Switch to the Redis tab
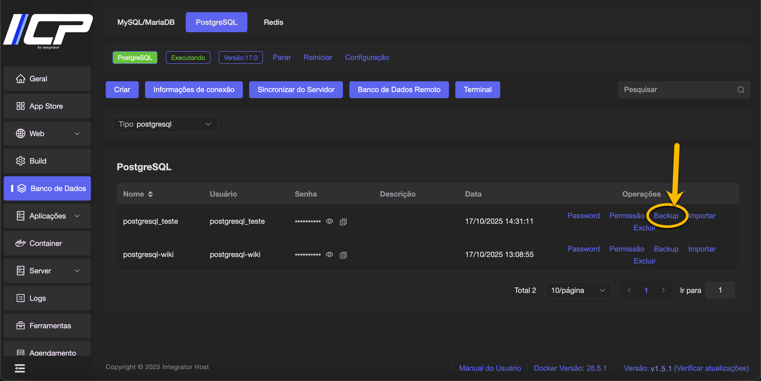This screenshot has width=761, height=381. (x=273, y=22)
